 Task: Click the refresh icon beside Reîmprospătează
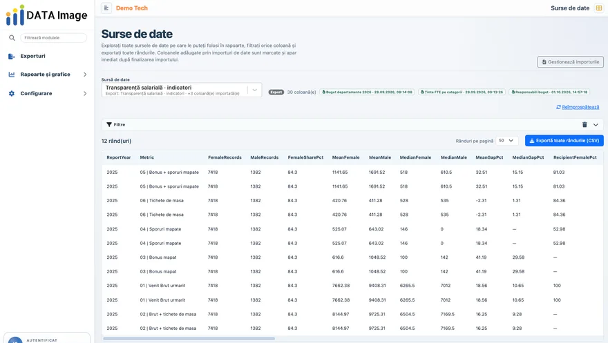558,107
